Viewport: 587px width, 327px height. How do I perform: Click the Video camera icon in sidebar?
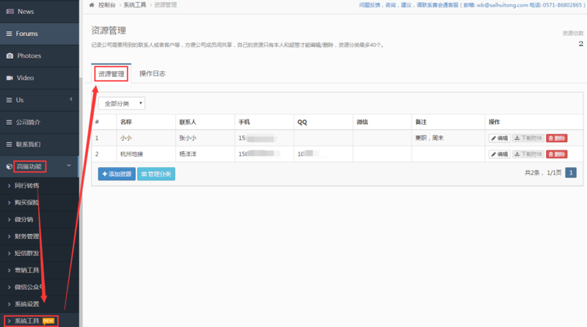(x=10, y=78)
